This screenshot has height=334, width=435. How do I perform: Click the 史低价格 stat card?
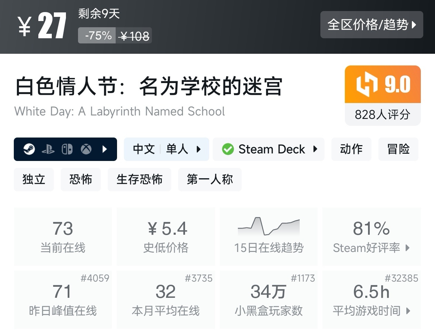(166, 236)
